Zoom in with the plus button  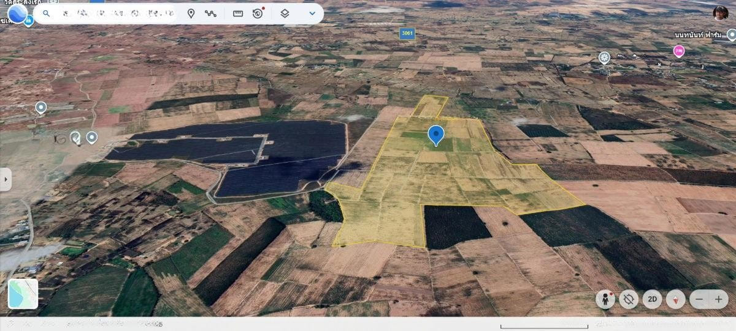(719, 299)
